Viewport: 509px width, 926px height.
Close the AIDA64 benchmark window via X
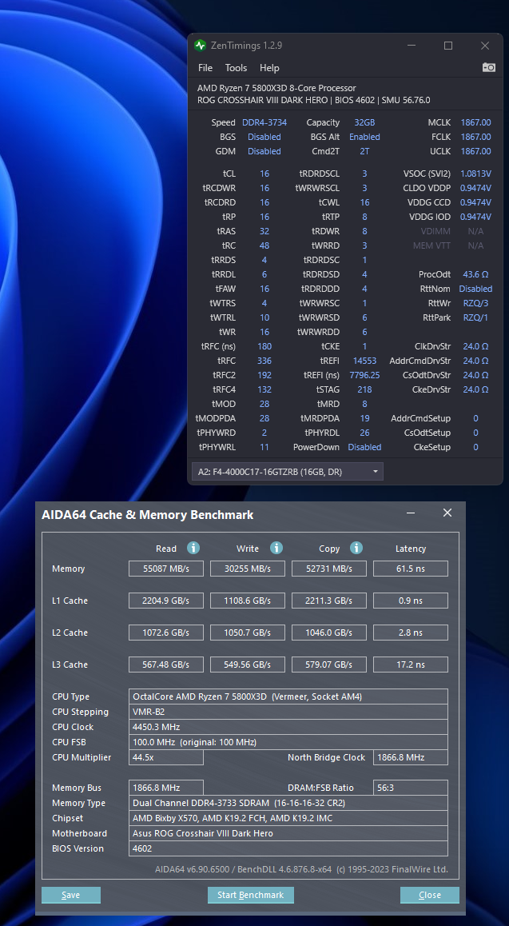point(447,513)
